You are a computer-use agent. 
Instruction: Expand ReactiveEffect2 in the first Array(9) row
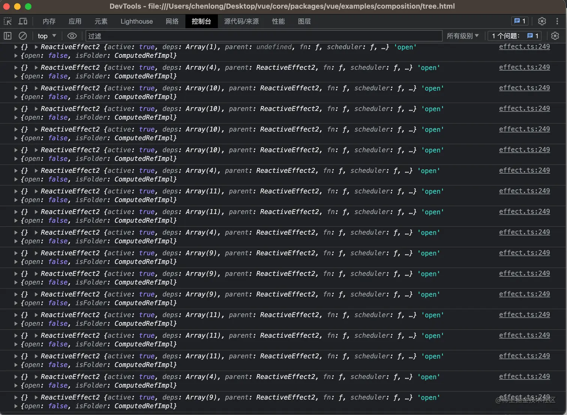[36, 253]
